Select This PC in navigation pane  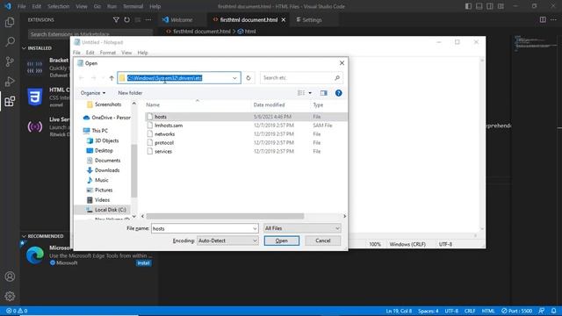[99, 131]
